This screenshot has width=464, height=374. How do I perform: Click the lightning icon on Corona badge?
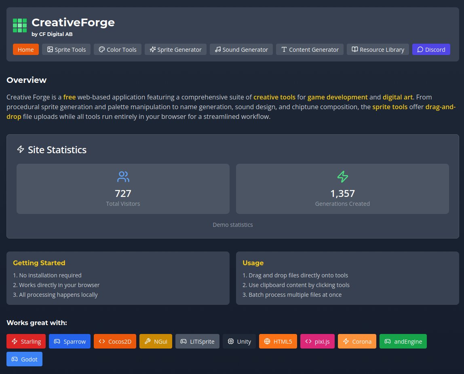tap(346, 341)
